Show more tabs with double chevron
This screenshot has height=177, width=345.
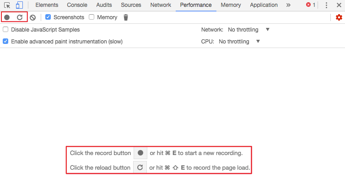[x=288, y=5]
